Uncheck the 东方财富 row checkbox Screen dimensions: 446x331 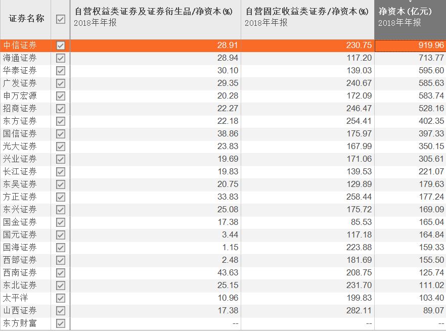pyautogui.click(x=60, y=323)
